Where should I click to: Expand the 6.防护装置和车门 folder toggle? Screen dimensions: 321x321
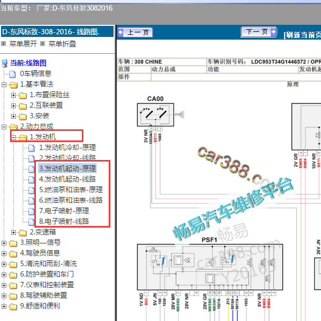4,275
